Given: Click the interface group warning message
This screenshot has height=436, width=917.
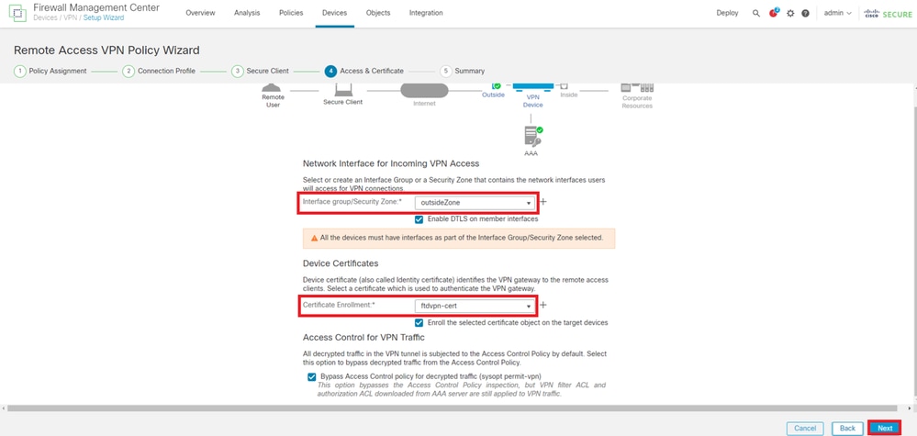Looking at the screenshot, I should pos(459,239).
